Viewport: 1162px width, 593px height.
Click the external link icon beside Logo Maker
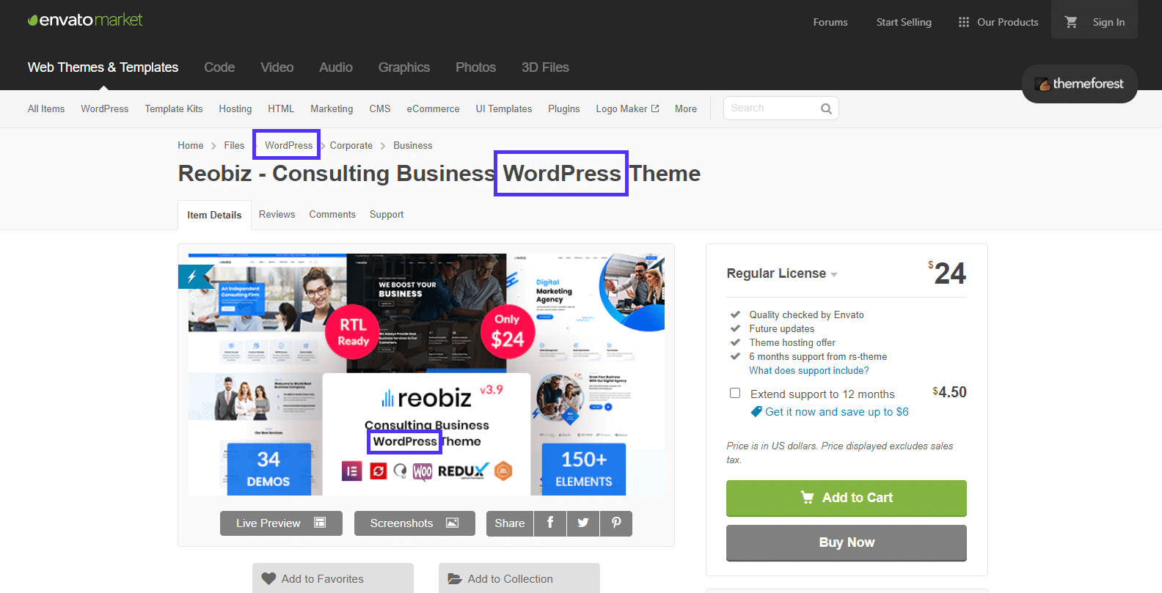coord(655,108)
